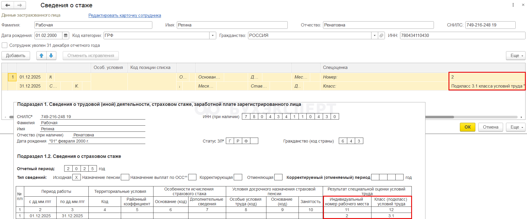Click the Особ. условия column header
This screenshot has height=219, width=527.
coord(108,67)
